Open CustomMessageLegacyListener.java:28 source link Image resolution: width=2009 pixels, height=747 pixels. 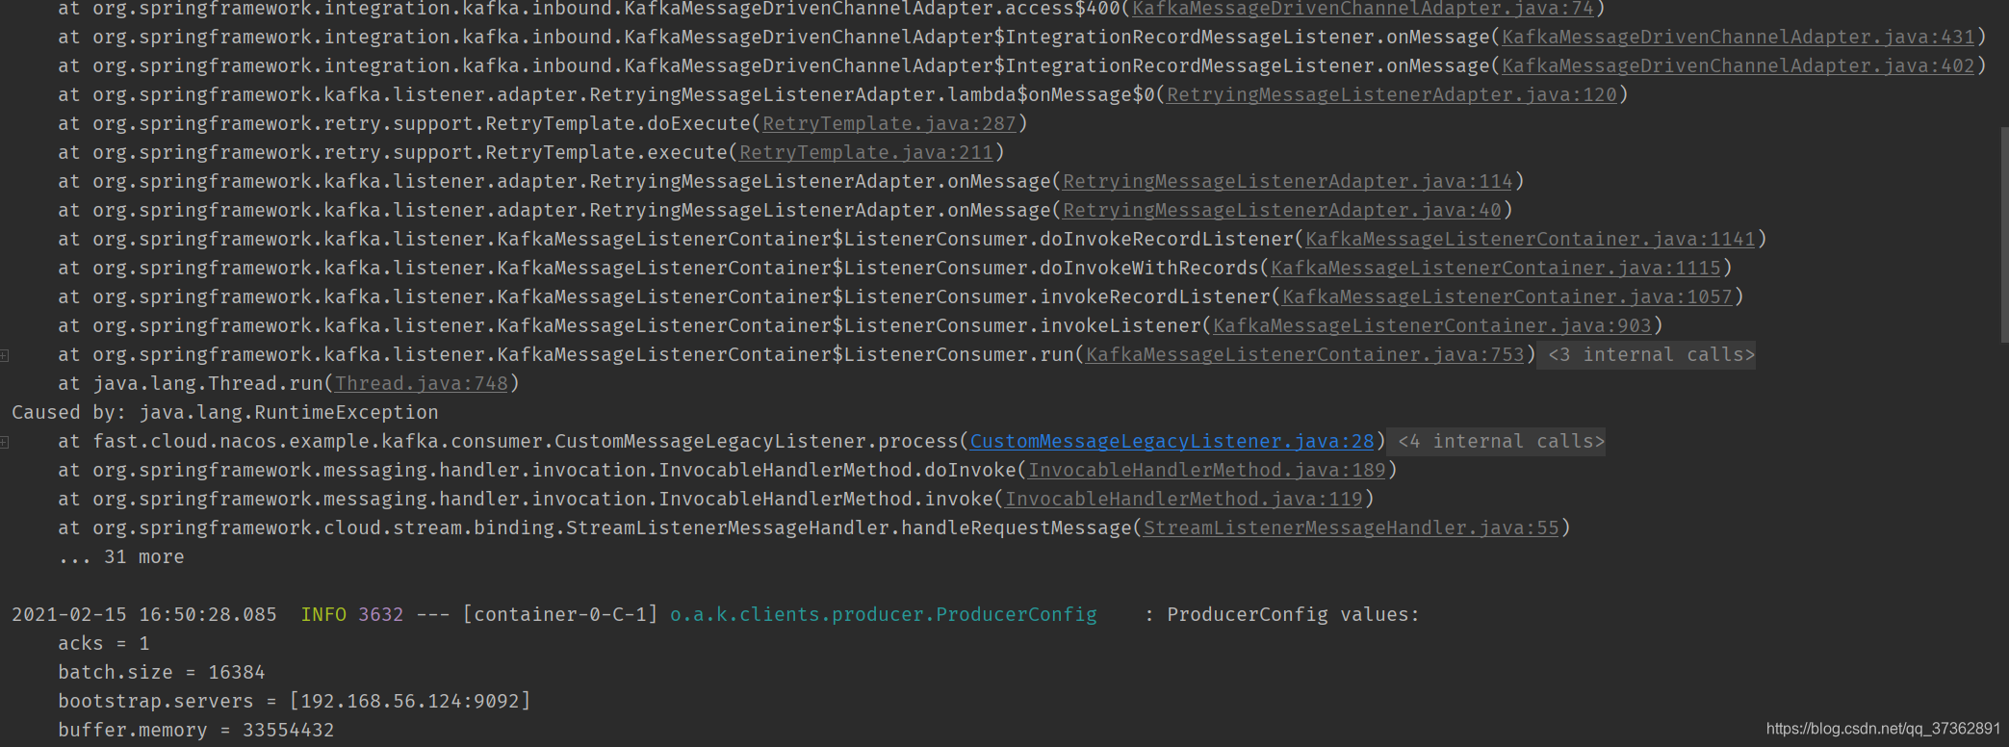click(1172, 442)
